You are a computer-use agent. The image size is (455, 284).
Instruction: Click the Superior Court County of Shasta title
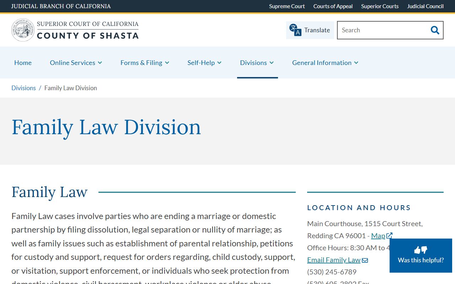88,30
